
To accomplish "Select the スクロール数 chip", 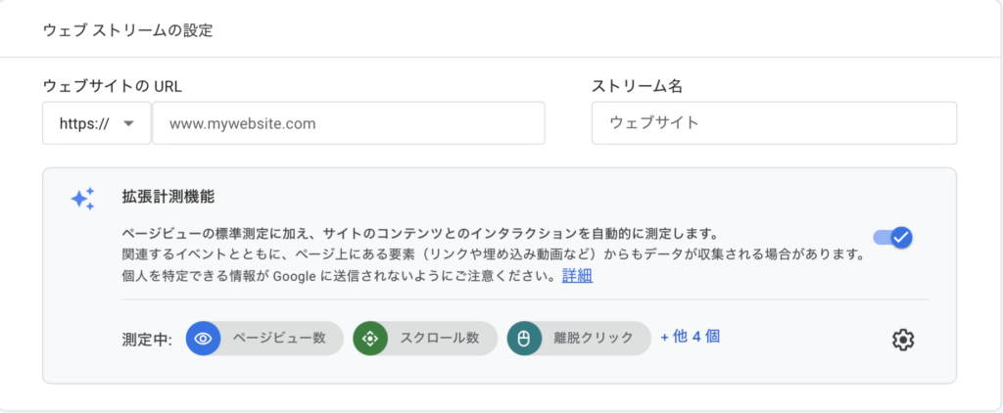I will [425, 339].
